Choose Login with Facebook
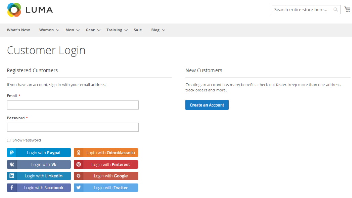This screenshot has width=352, height=198. click(39, 188)
